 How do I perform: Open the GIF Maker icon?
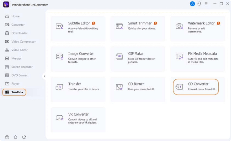120,56
